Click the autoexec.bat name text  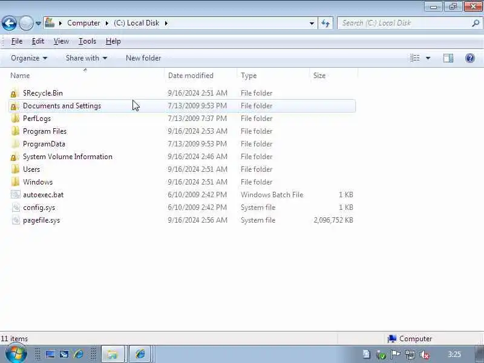click(43, 195)
